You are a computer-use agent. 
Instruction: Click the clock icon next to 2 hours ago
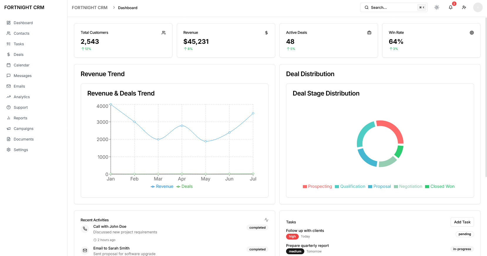pyautogui.click(x=95, y=240)
